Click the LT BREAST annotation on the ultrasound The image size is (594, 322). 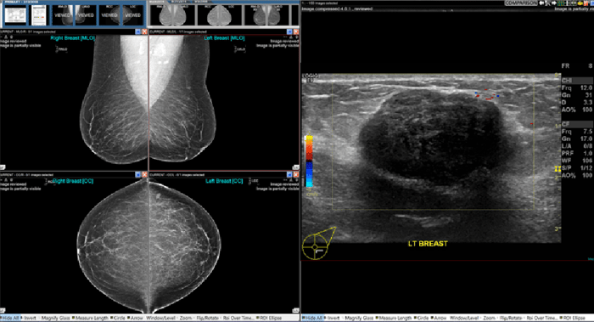(x=428, y=244)
